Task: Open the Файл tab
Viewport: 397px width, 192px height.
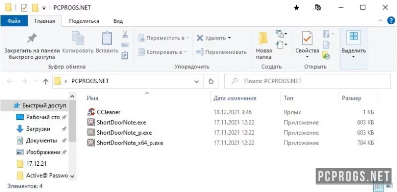Action: (14, 21)
